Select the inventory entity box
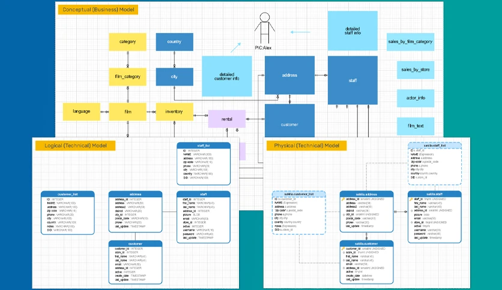502x290 pixels. pos(175,111)
